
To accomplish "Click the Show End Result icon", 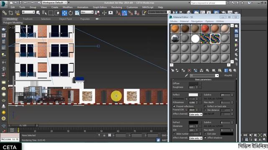I will click(x=226, y=70).
